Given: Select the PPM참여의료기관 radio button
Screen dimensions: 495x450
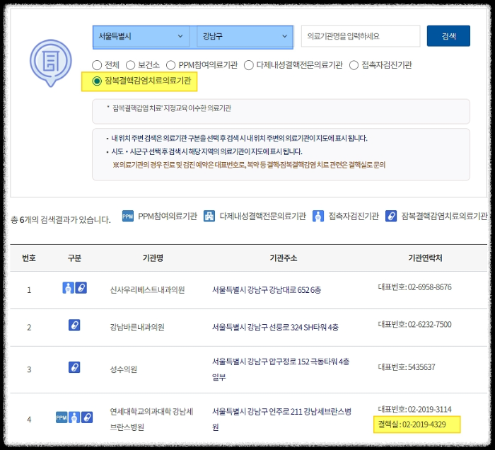Looking at the screenshot, I should pyautogui.click(x=171, y=65).
